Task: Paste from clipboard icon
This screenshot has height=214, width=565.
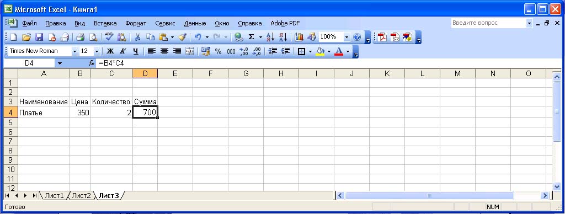Action: (x=163, y=37)
